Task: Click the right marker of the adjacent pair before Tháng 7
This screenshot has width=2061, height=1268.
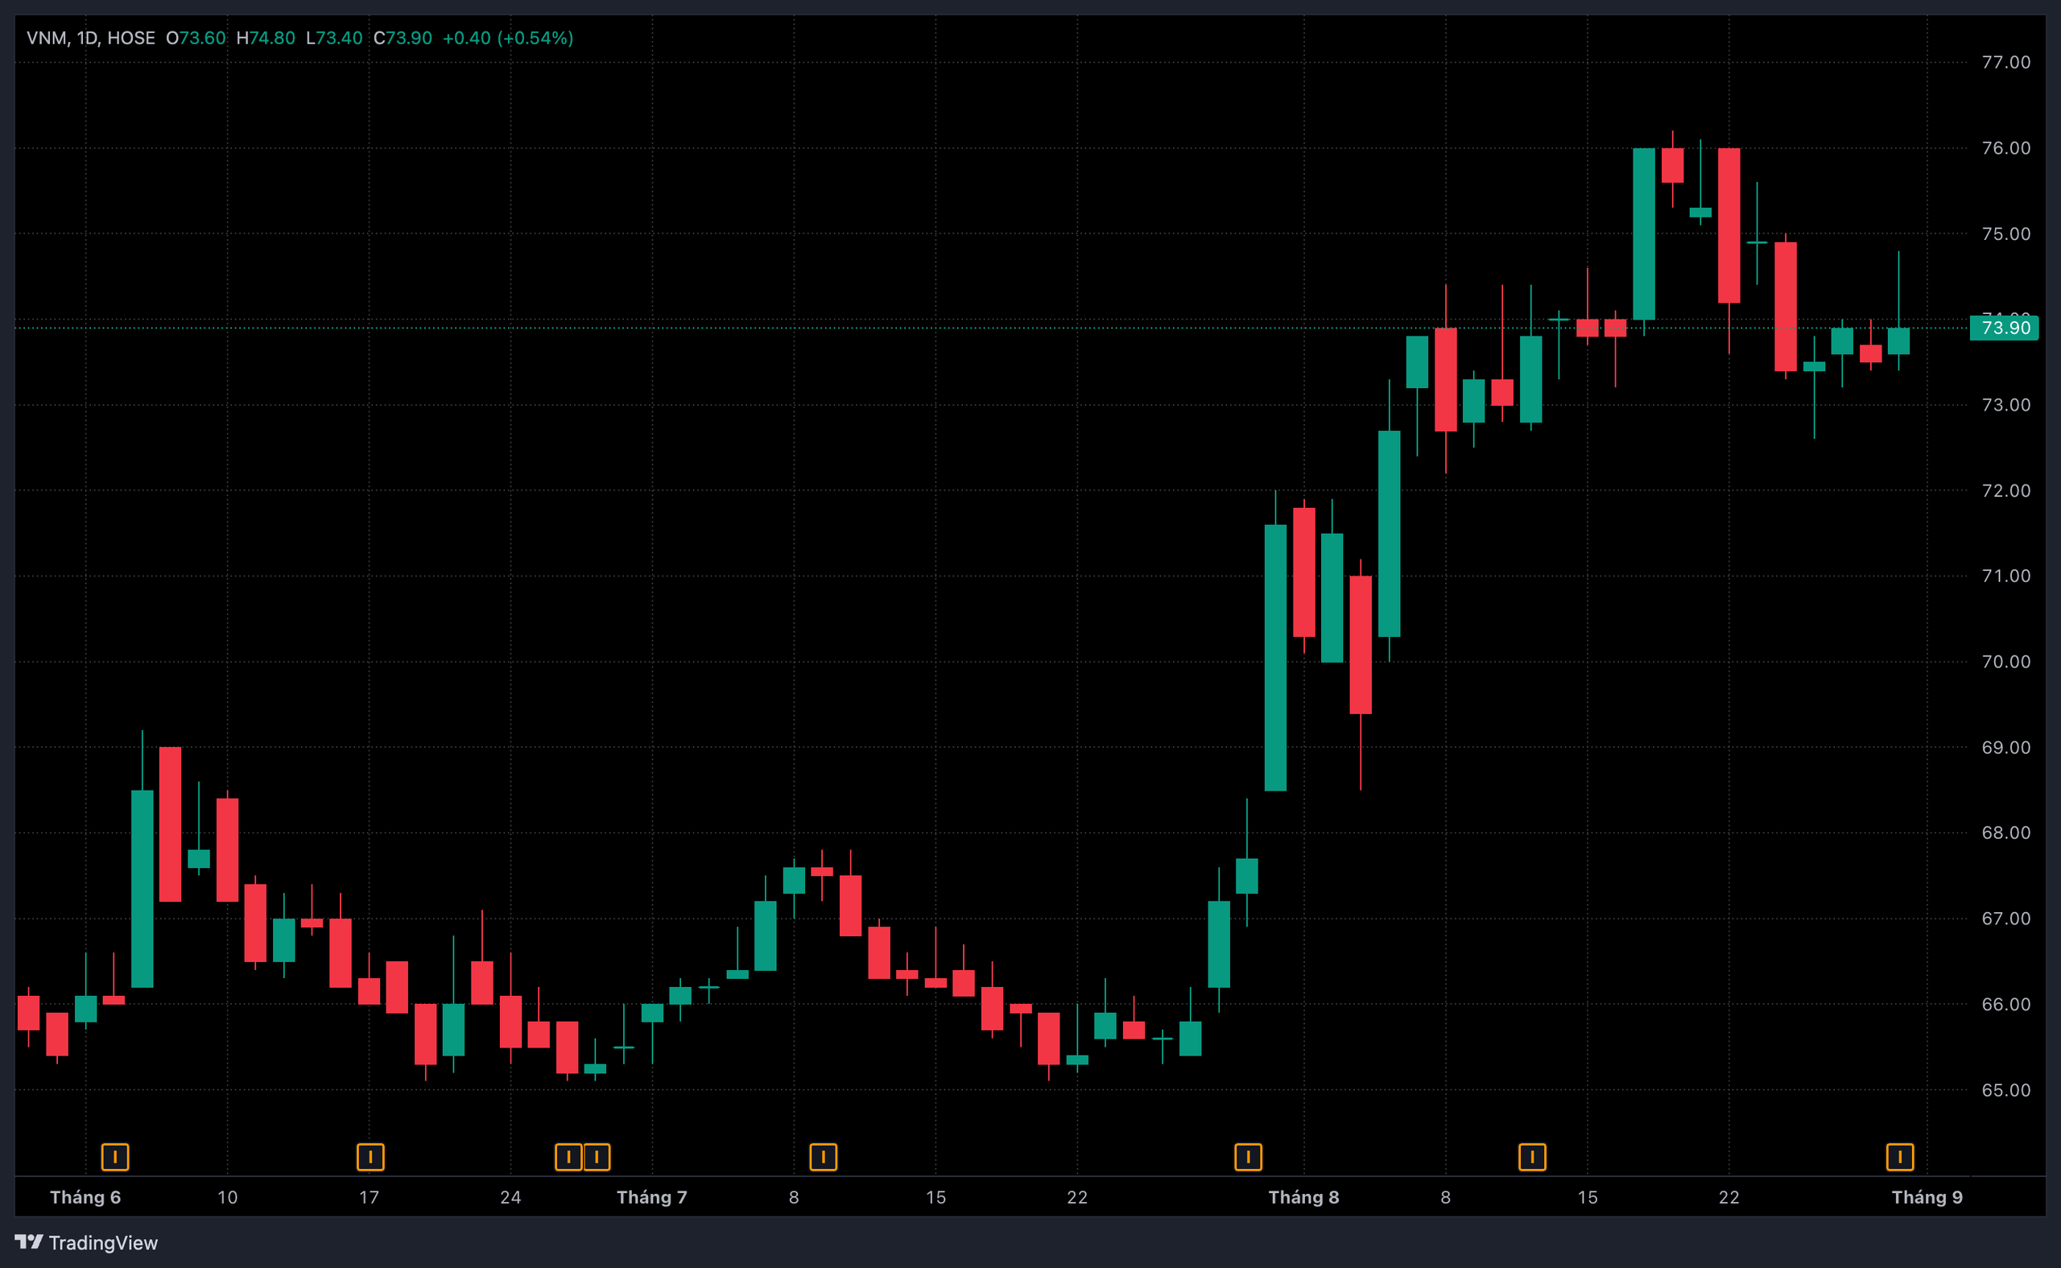Action: click(597, 1158)
